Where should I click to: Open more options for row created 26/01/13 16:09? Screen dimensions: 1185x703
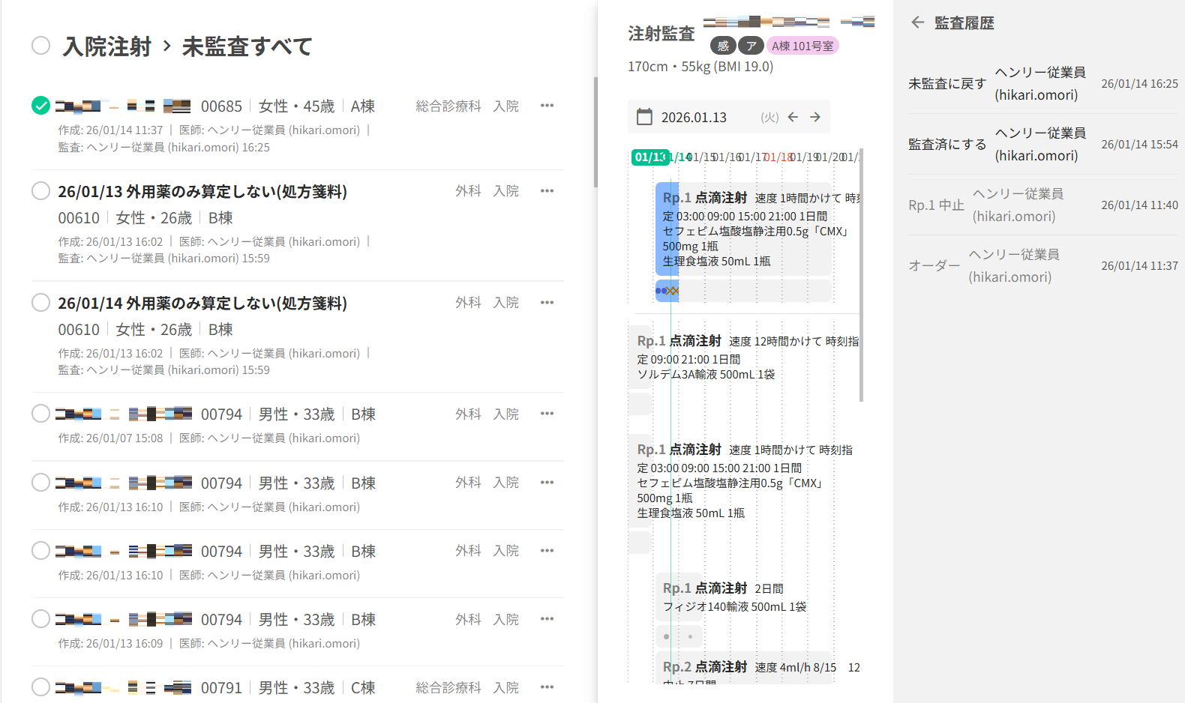547,619
